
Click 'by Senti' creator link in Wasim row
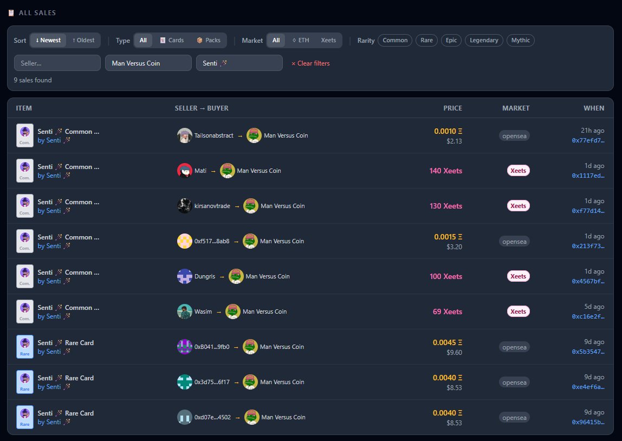click(54, 316)
